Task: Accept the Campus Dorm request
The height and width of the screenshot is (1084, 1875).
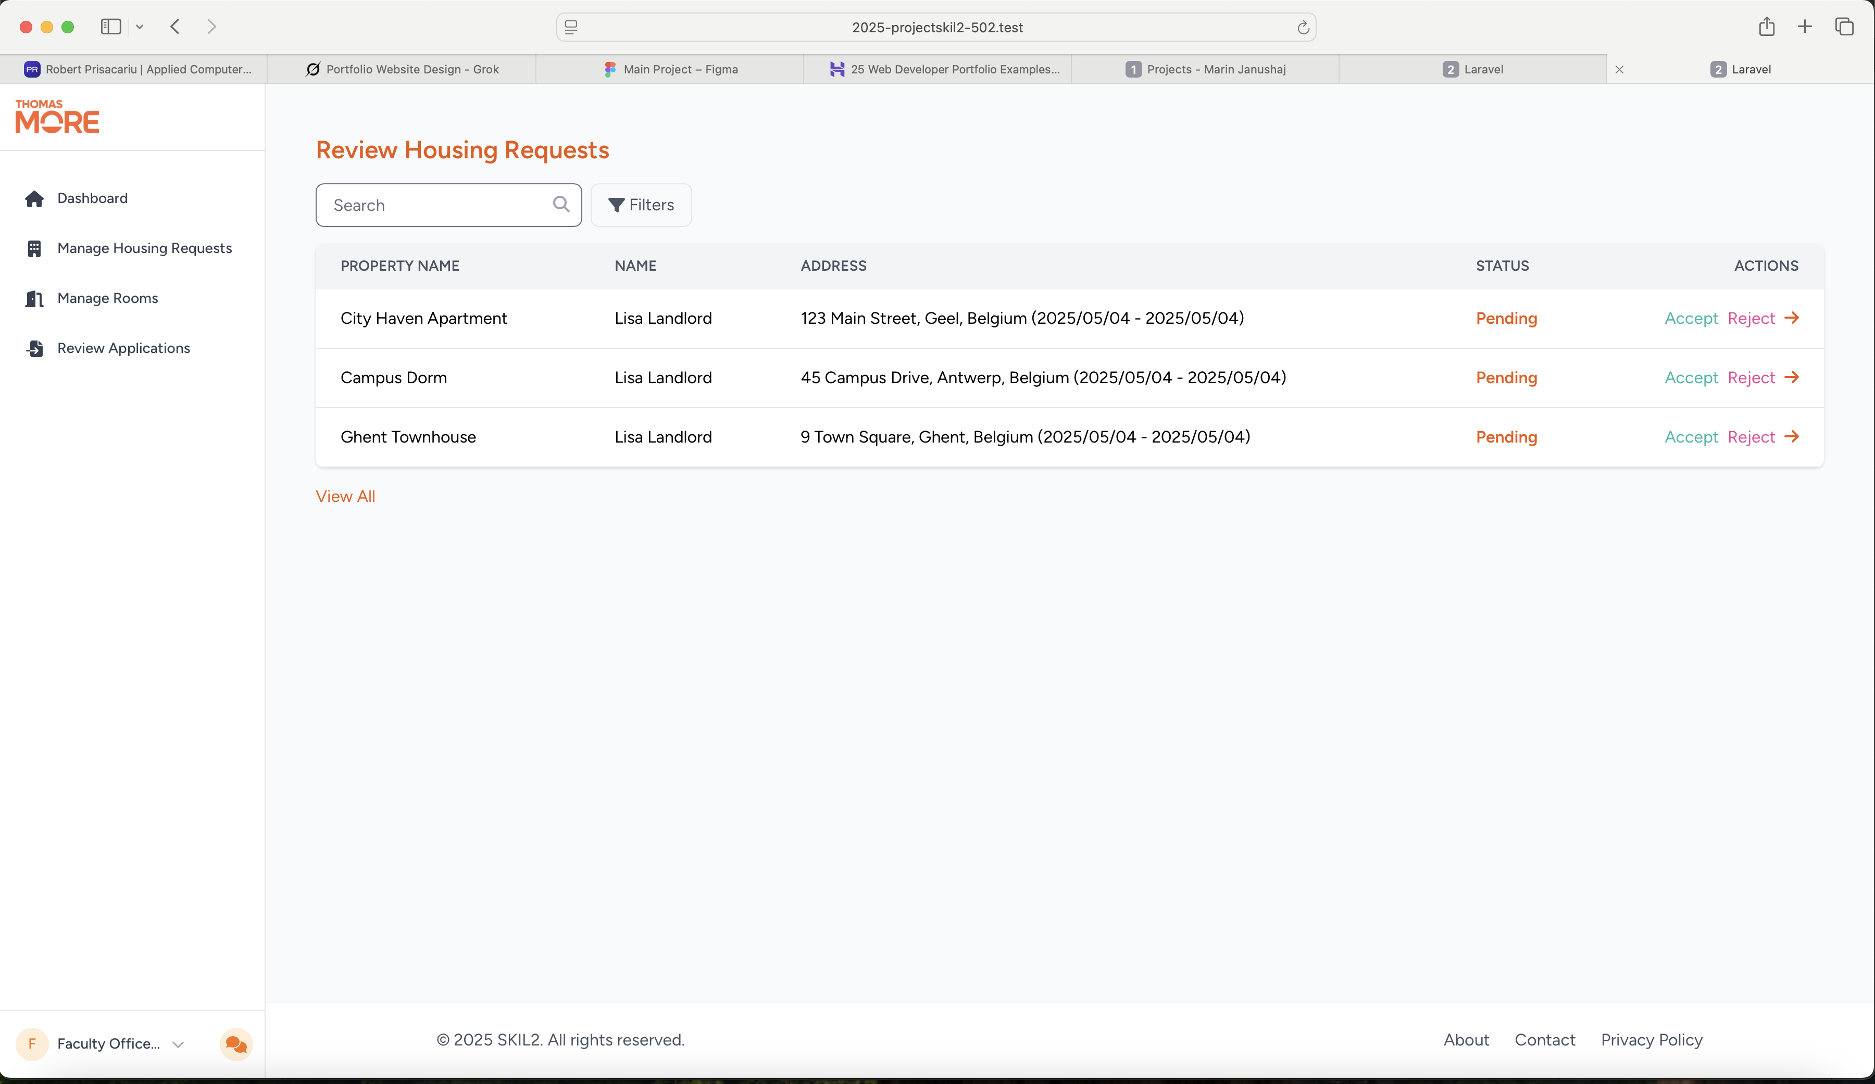Action: point(1691,377)
